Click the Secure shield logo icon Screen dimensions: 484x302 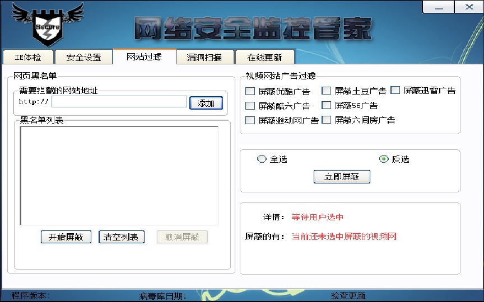[48, 25]
